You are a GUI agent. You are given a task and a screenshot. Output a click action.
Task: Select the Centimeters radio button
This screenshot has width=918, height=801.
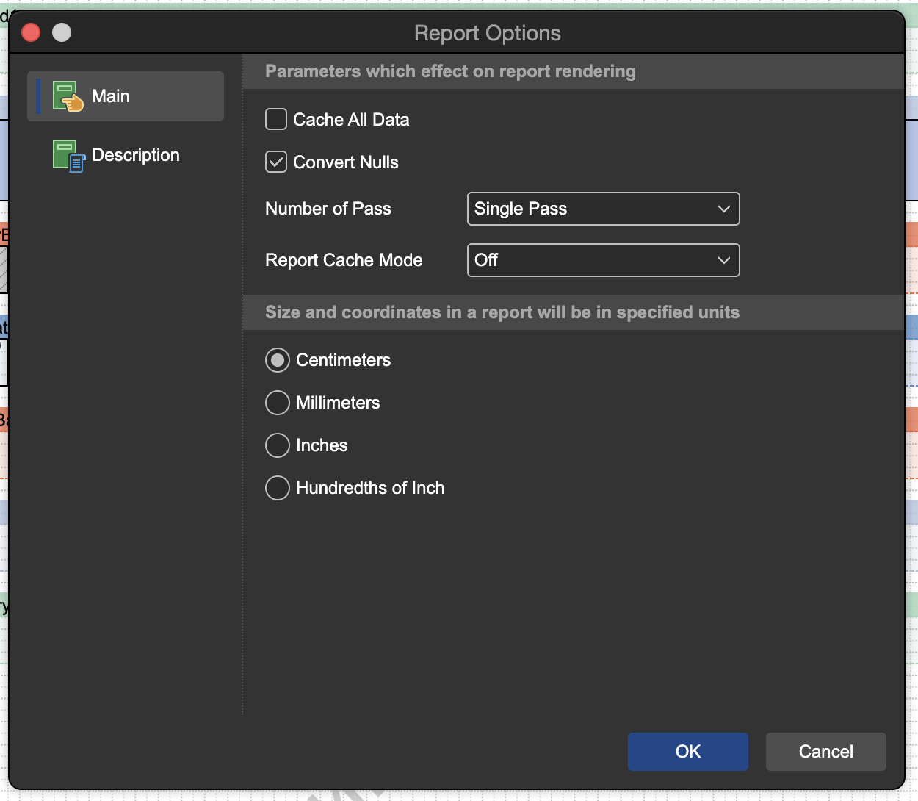(278, 360)
